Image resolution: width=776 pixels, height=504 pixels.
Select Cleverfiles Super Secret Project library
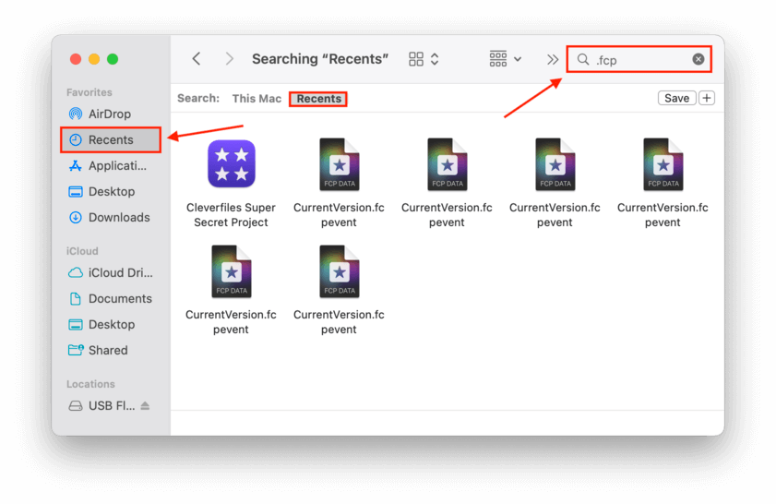pos(232,164)
